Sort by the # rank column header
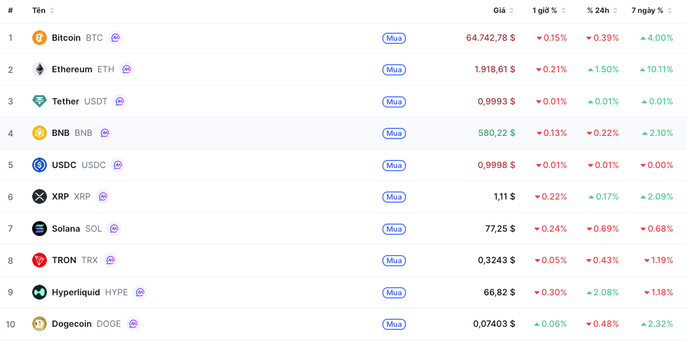 (x=11, y=11)
